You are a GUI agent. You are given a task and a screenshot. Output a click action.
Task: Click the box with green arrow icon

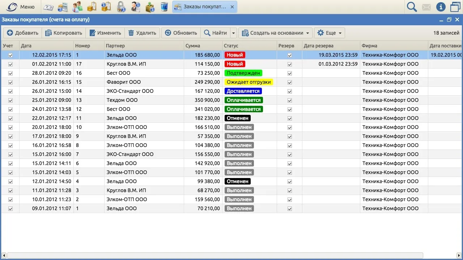click(x=150, y=7)
